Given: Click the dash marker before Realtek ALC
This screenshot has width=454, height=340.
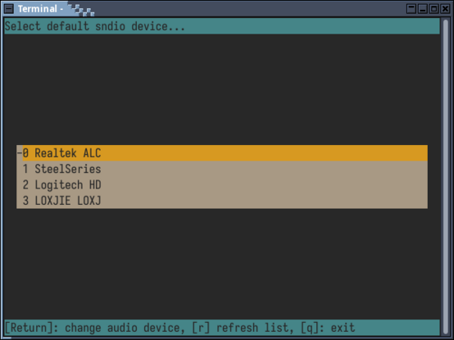Looking at the screenshot, I should click(20, 152).
